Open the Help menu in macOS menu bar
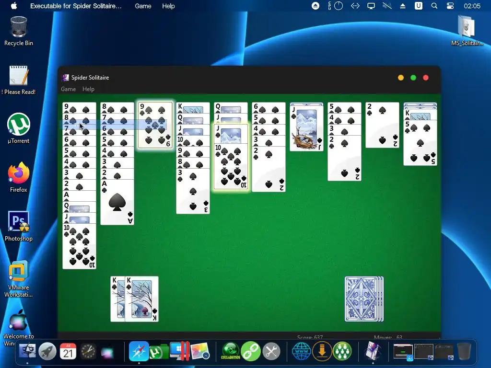 click(168, 6)
